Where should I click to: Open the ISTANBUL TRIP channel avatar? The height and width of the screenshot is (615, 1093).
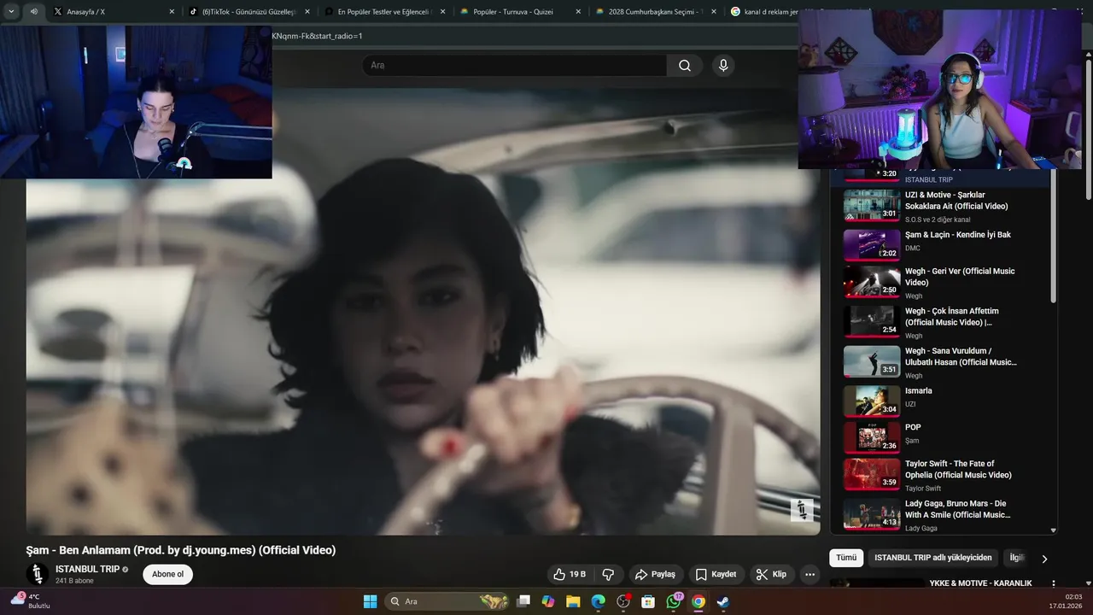(x=38, y=574)
